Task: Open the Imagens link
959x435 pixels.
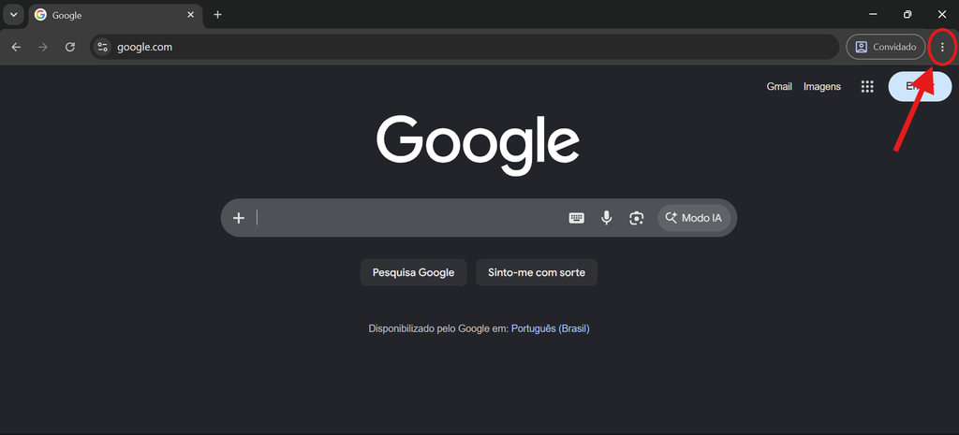Action: (822, 87)
